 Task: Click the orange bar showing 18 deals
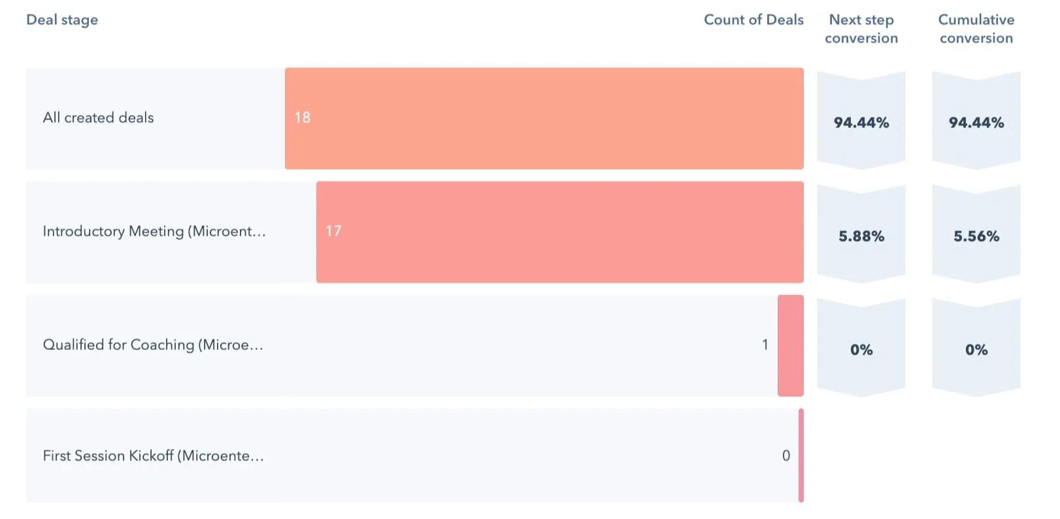point(544,118)
